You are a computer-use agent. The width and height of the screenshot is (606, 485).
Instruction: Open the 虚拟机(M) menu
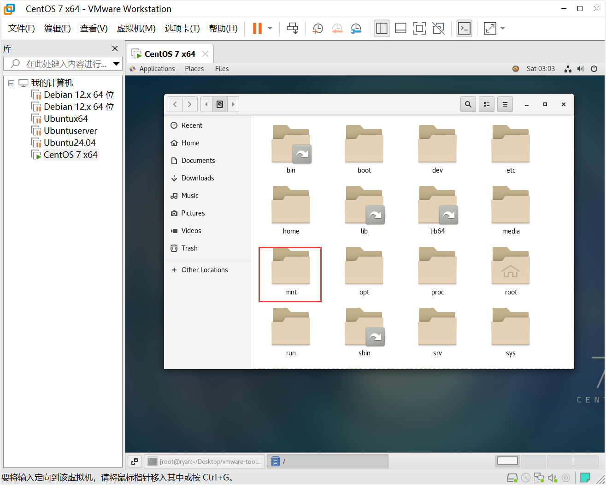pos(136,28)
